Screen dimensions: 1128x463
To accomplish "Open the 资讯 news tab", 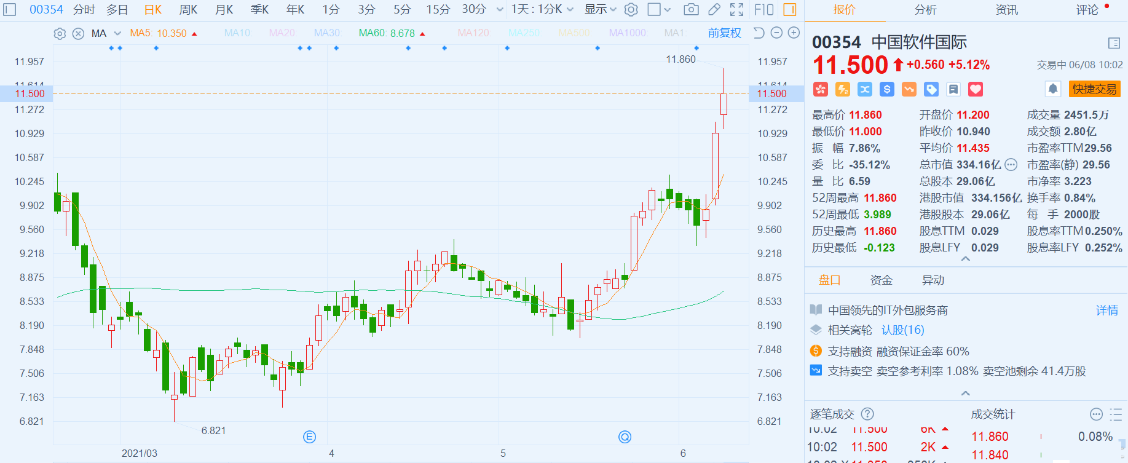I will click(x=1007, y=10).
